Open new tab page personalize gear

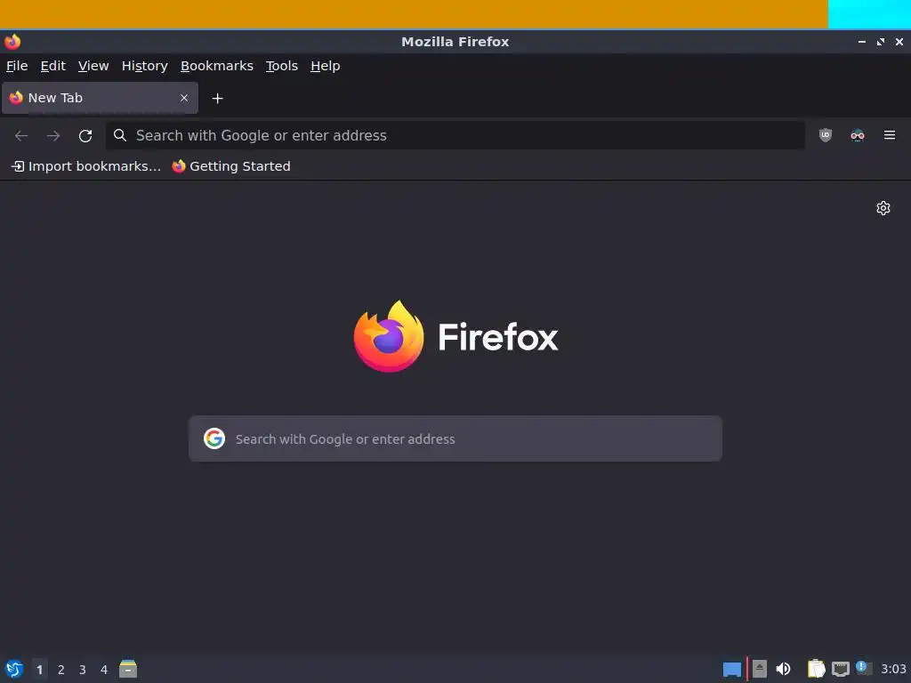point(883,208)
